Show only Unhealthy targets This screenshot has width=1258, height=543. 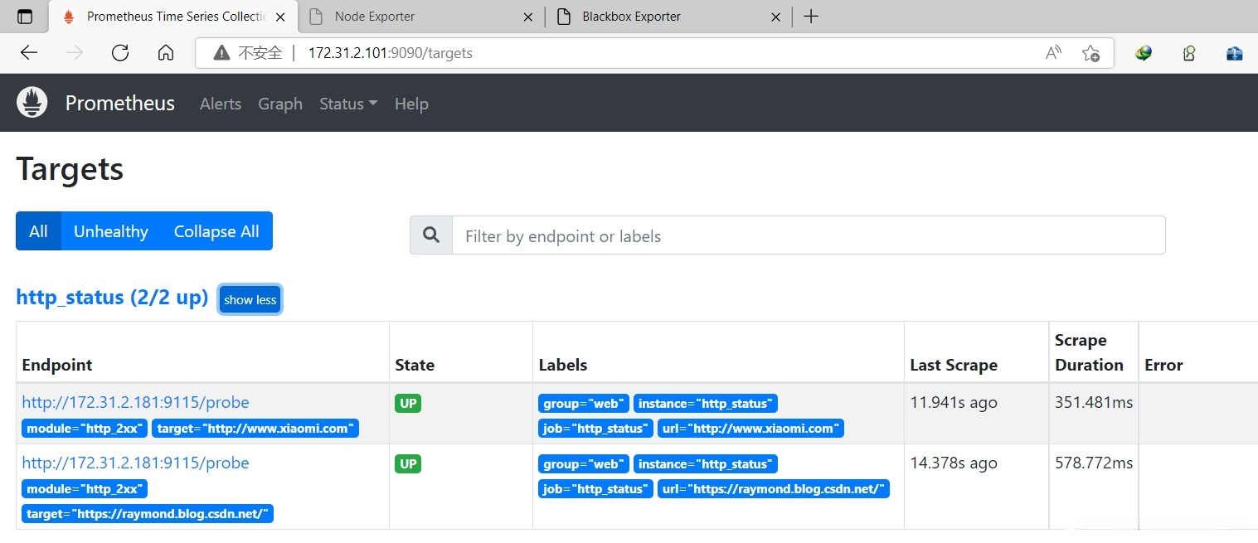(110, 231)
